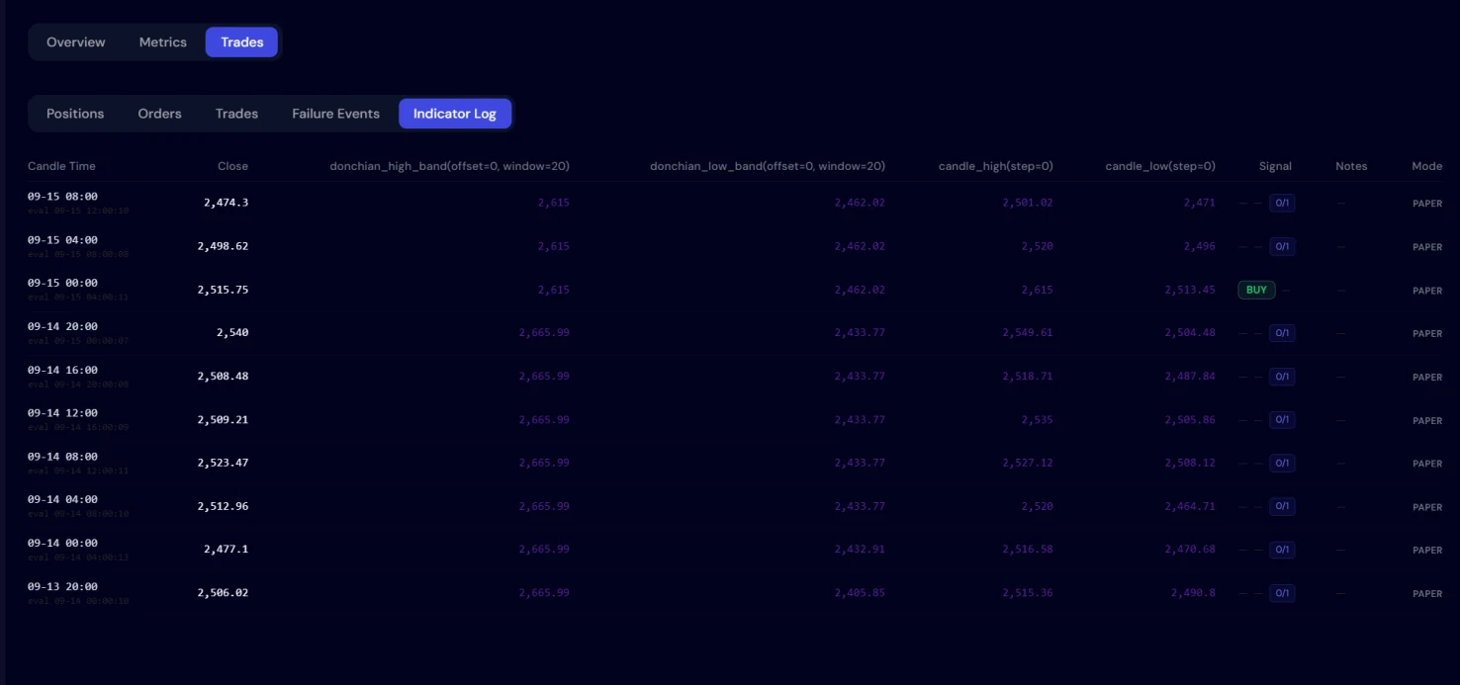Screen dimensions: 1460x685
Task: Select the 09-14 00:00 candle time
Action: 62,543
